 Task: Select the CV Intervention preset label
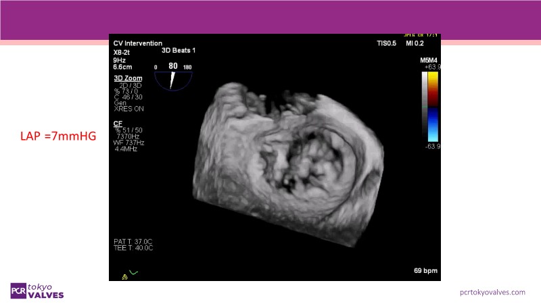point(137,43)
